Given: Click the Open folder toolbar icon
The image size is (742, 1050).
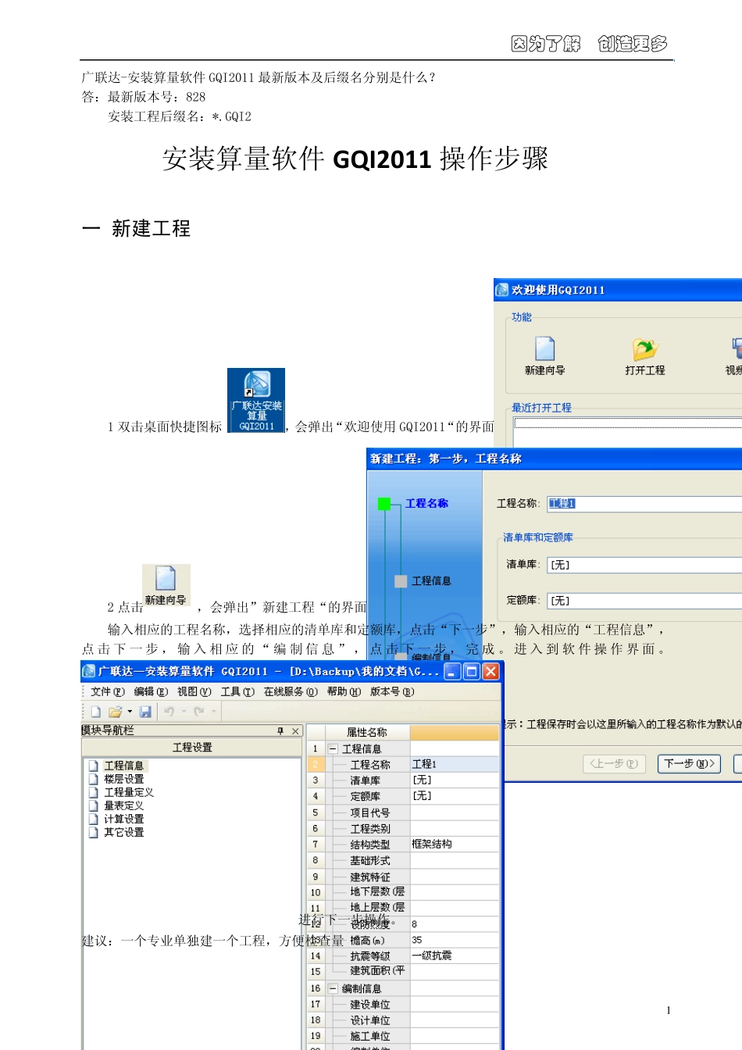Looking at the screenshot, I should pos(115,712).
